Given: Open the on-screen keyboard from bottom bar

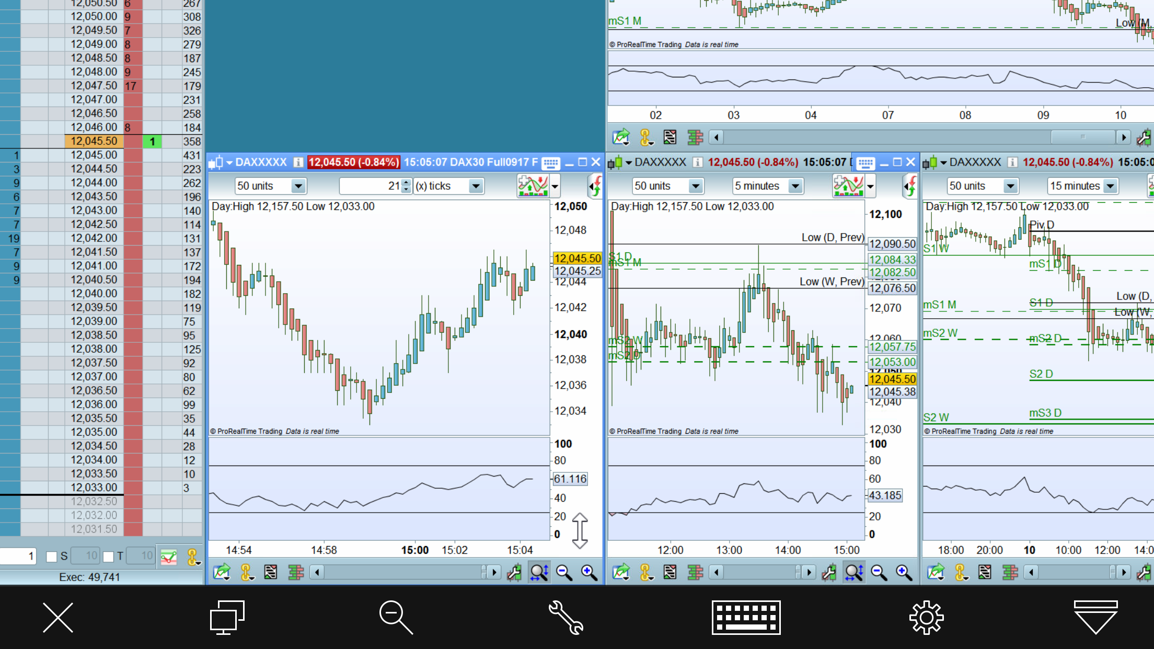Looking at the screenshot, I should (x=746, y=617).
